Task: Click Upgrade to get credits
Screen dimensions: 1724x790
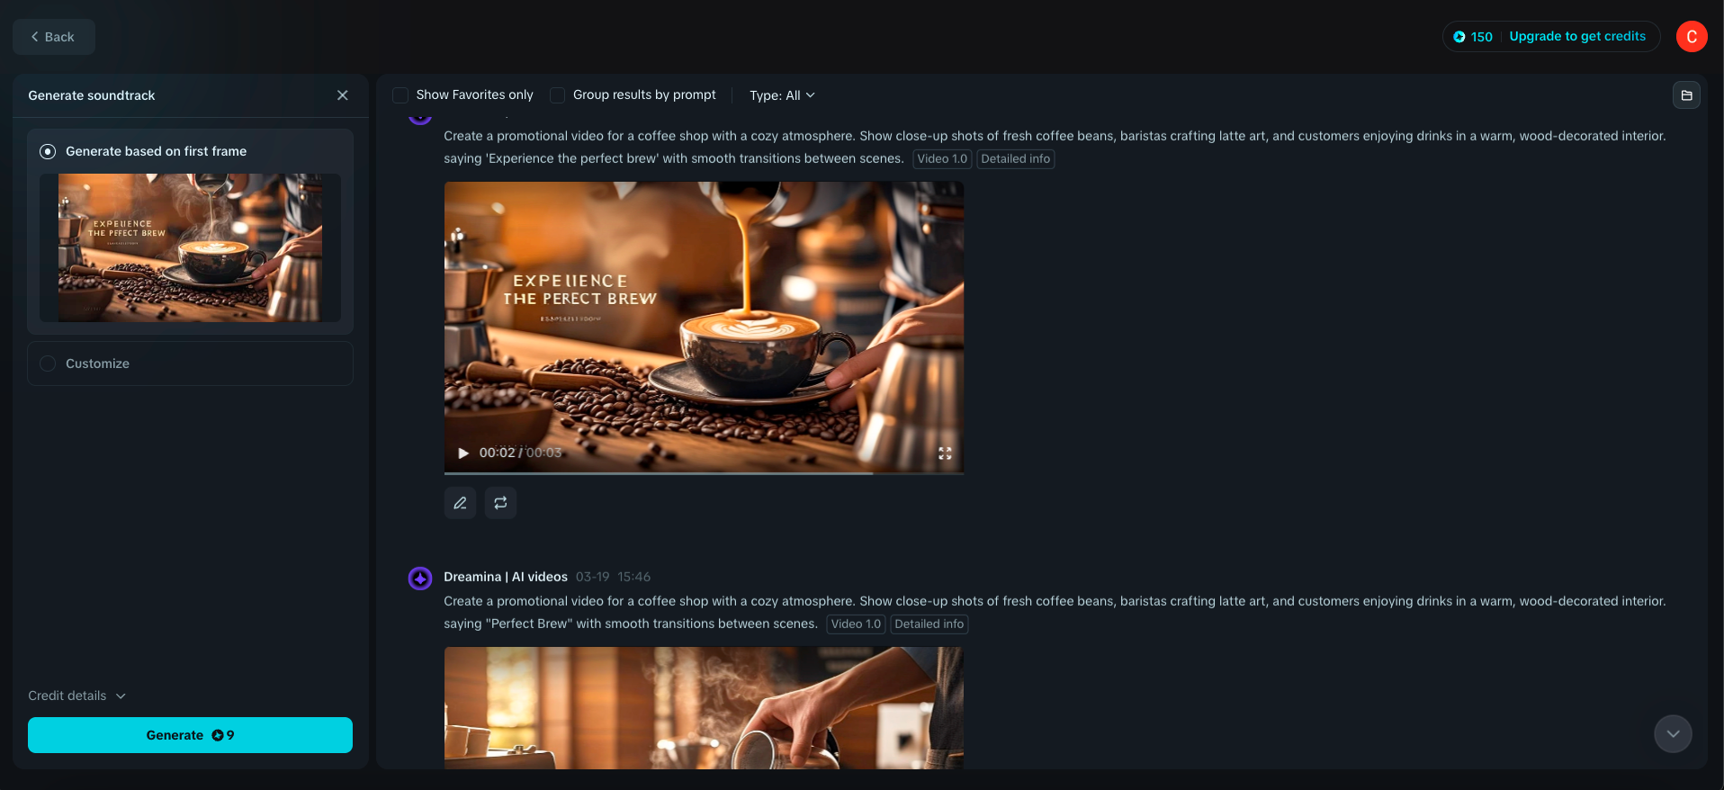Action: click(1577, 37)
